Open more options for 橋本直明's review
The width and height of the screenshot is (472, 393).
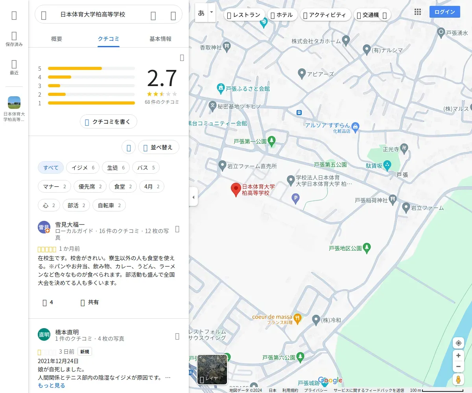[x=177, y=336]
